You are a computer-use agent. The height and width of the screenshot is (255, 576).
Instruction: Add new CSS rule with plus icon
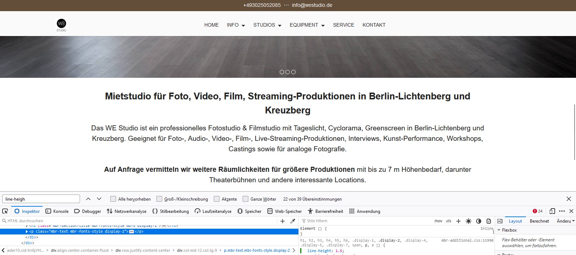[x=458, y=221]
